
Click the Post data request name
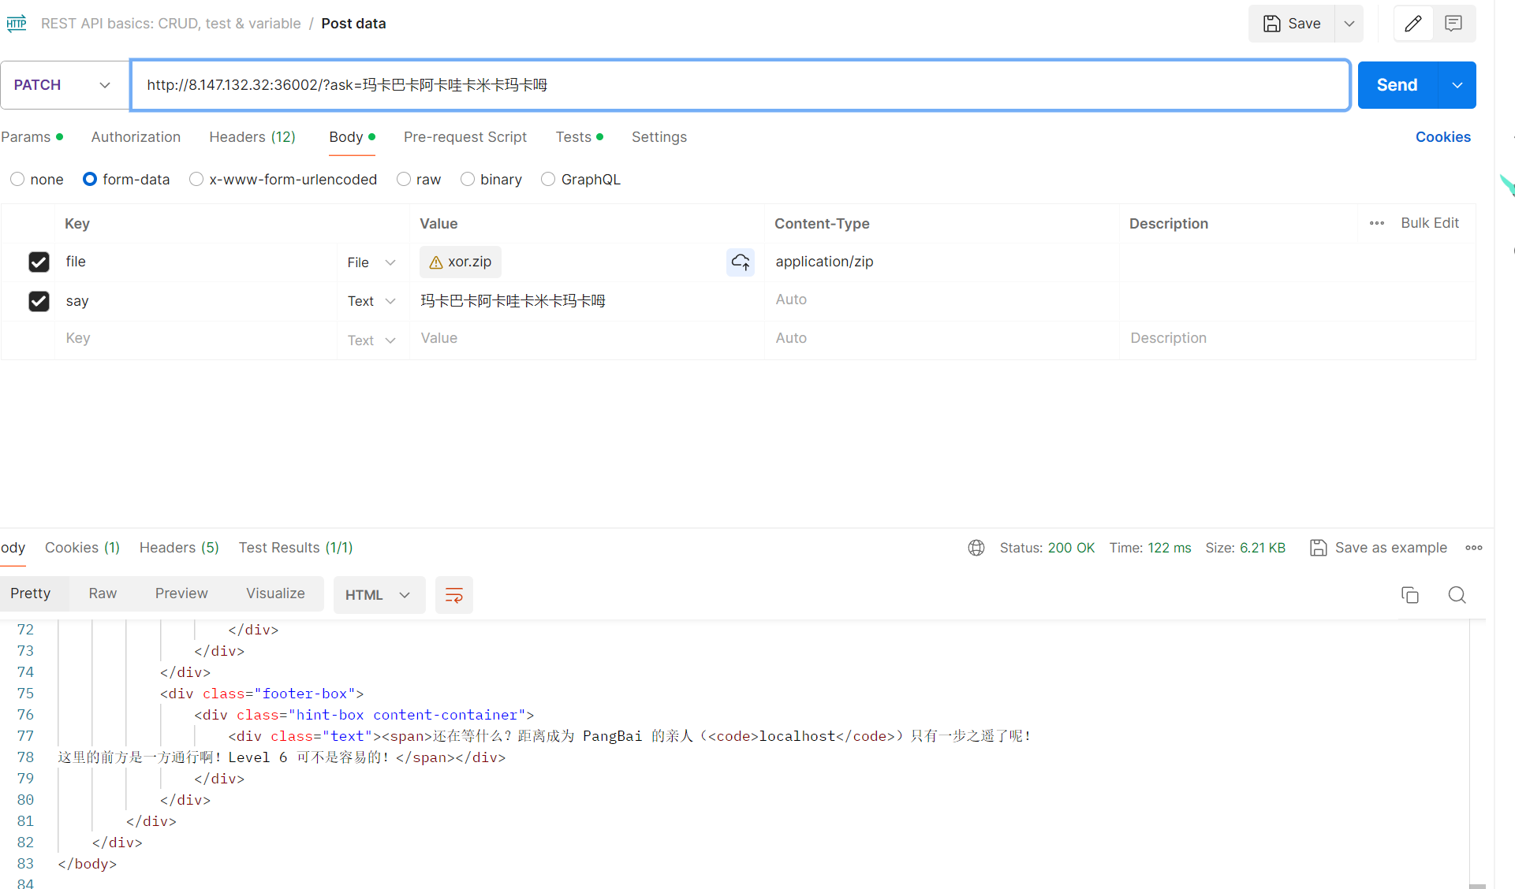(353, 24)
